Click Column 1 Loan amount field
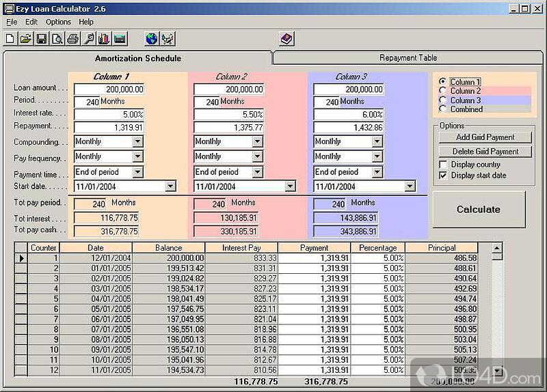The width and height of the screenshot is (547, 392). (x=109, y=89)
